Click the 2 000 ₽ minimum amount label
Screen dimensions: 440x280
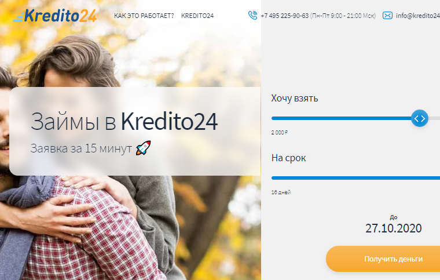(280, 133)
